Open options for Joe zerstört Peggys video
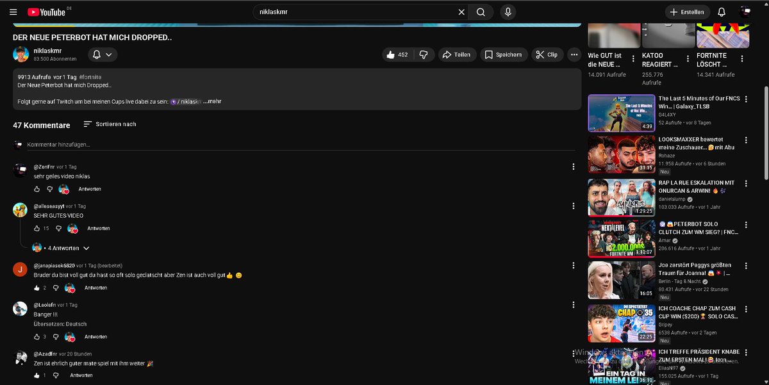The width and height of the screenshot is (769, 385). coord(746,266)
